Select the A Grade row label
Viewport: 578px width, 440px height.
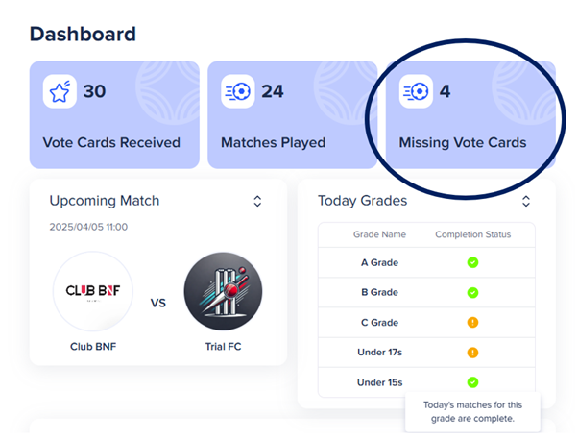[x=377, y=262]
